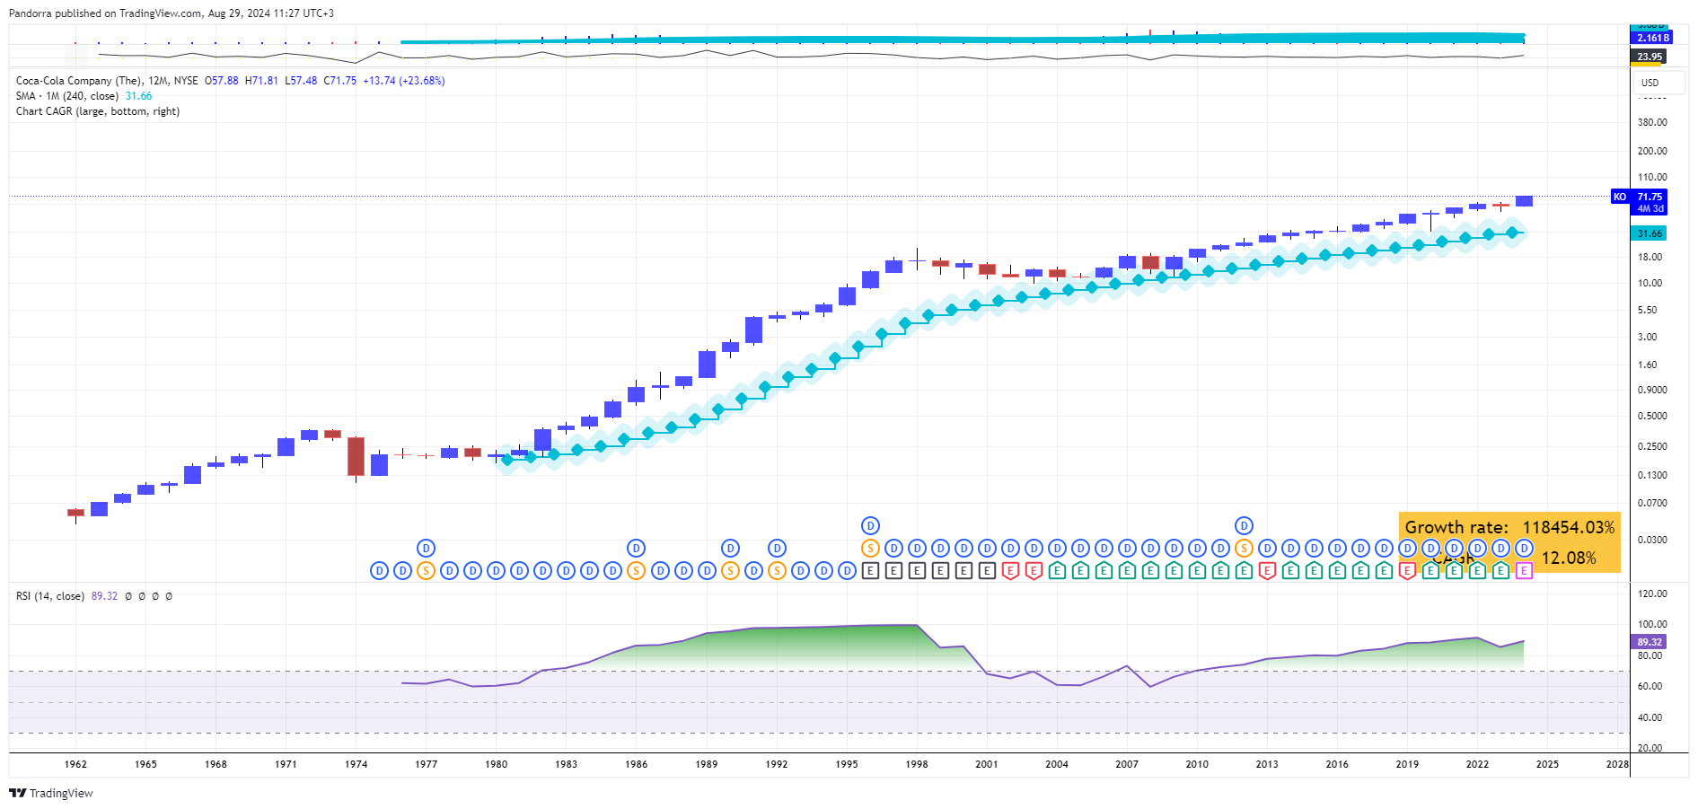The image size is (1698, 809).
Task: Click the 2.161B volume label
Action: pyautogui.click(x=1651, y=38)
